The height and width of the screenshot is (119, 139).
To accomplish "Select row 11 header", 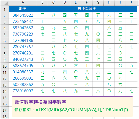I will [5, 72].
